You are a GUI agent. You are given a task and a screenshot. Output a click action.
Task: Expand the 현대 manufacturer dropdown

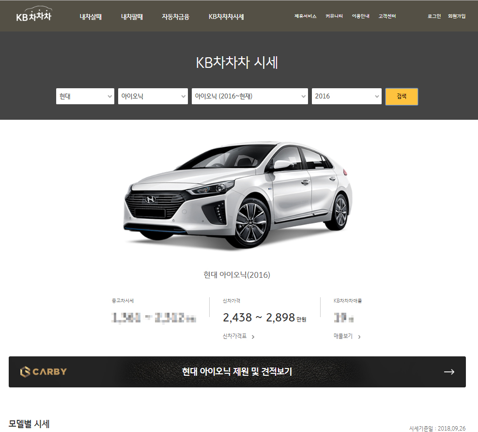[85, 96]
